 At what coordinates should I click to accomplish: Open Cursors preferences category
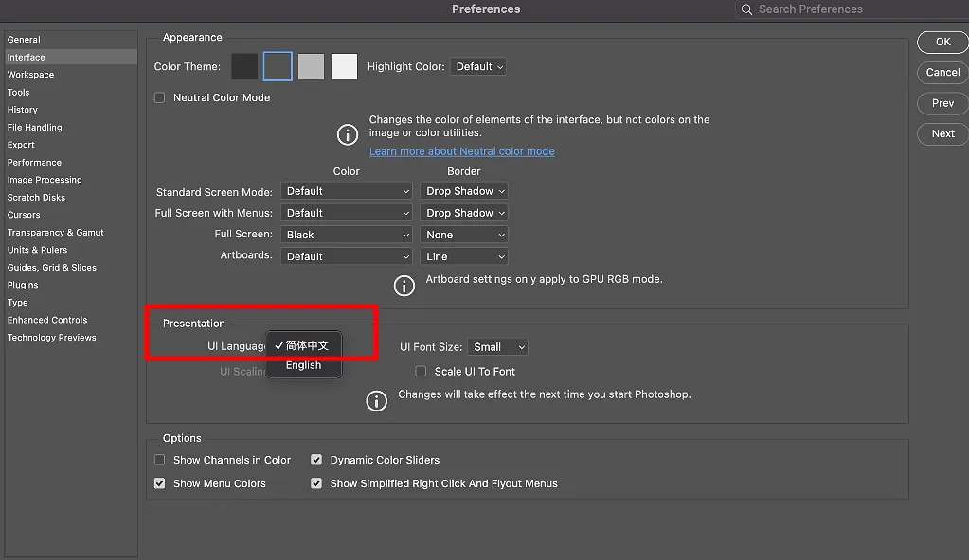point(71,215)
